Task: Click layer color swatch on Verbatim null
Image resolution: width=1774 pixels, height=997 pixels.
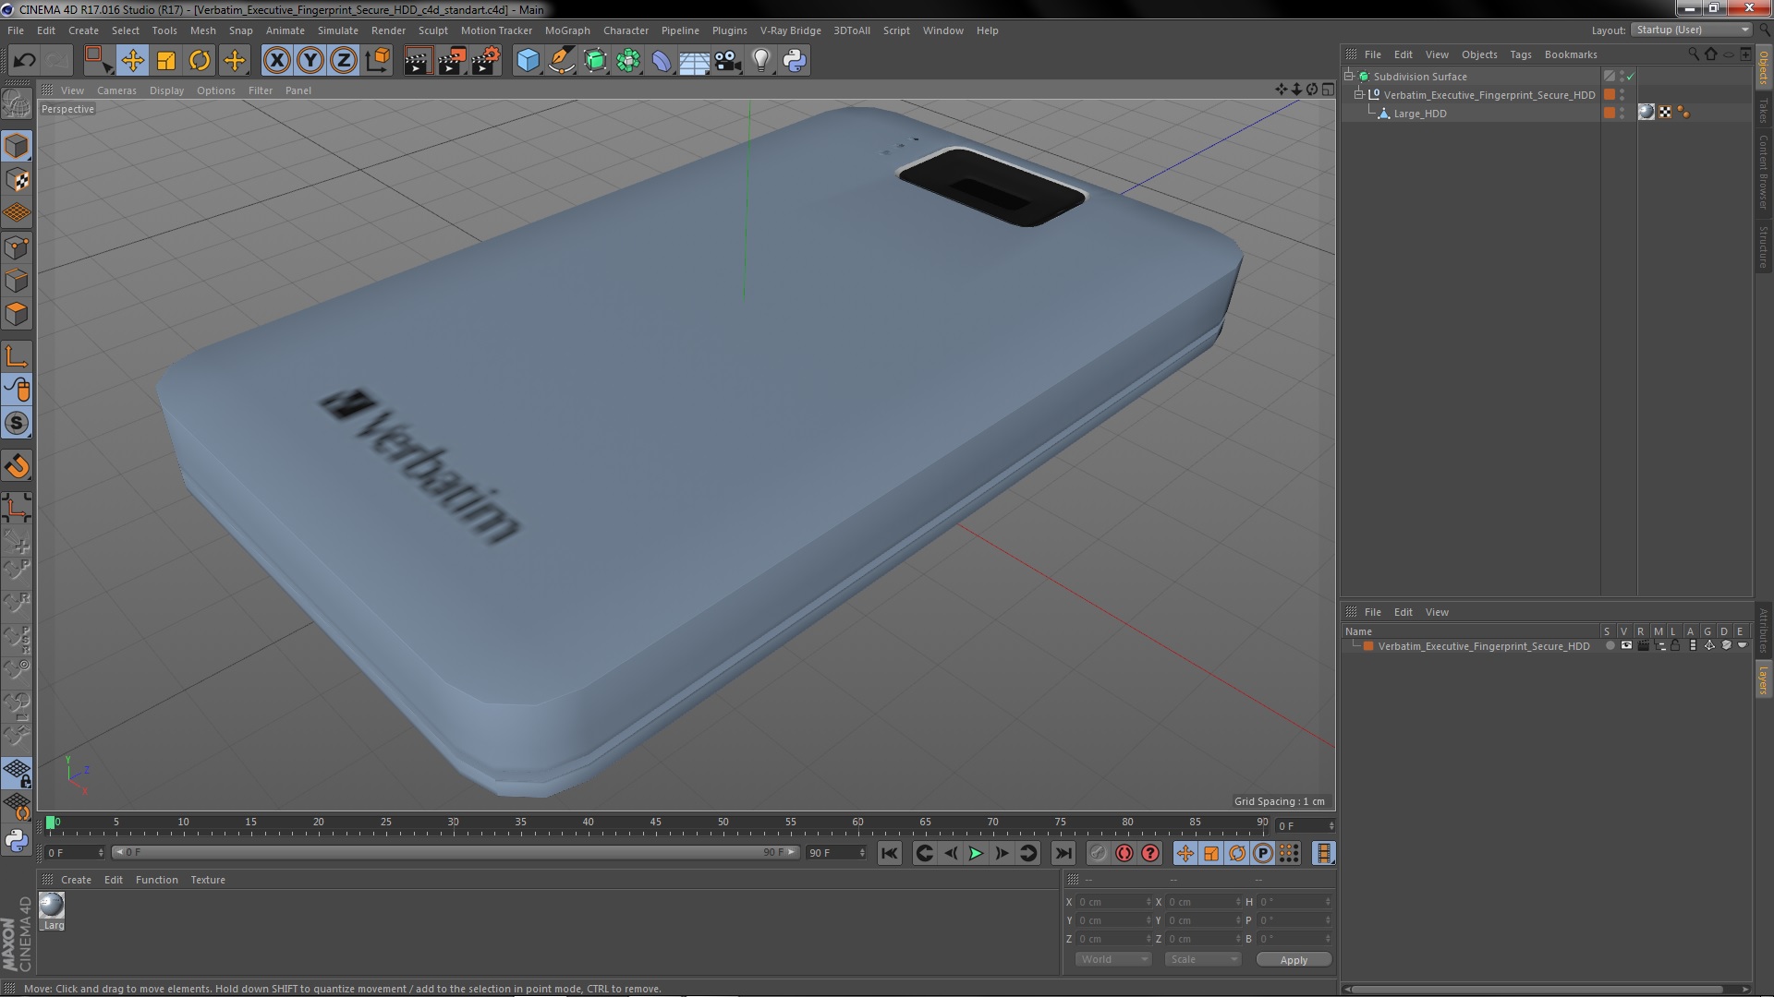Action: pyautogui.click(x=1610, y=94)
